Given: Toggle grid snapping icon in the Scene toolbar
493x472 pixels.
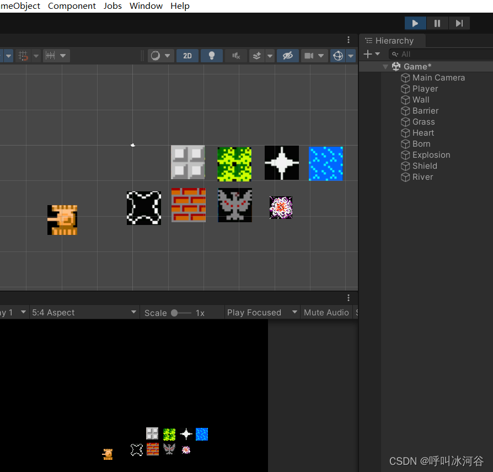Looking at the screenshot, I should click(x=23, y=56).
